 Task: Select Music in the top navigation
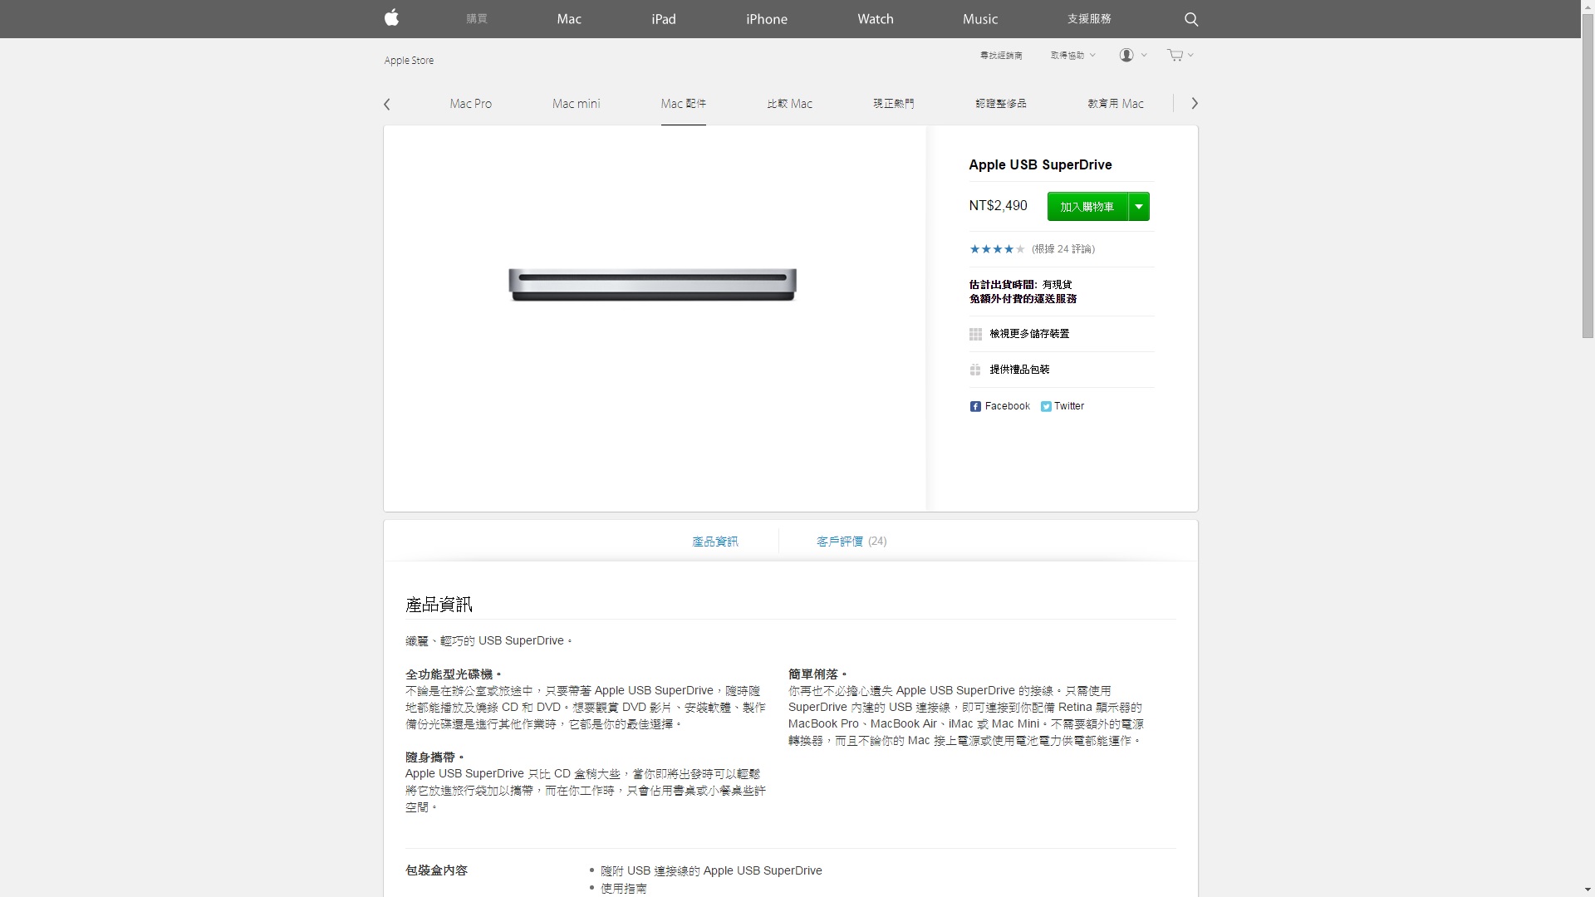pos(980,19)
